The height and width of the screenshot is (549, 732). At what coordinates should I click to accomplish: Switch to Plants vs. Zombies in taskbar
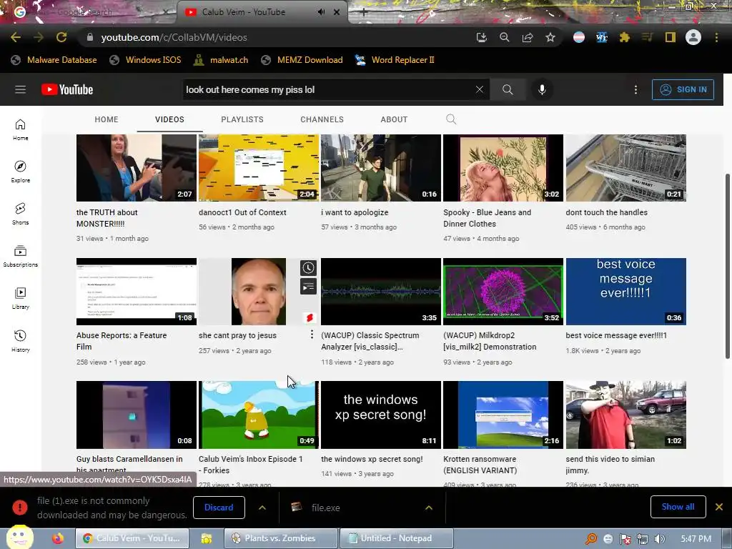[x=281, y=538]
